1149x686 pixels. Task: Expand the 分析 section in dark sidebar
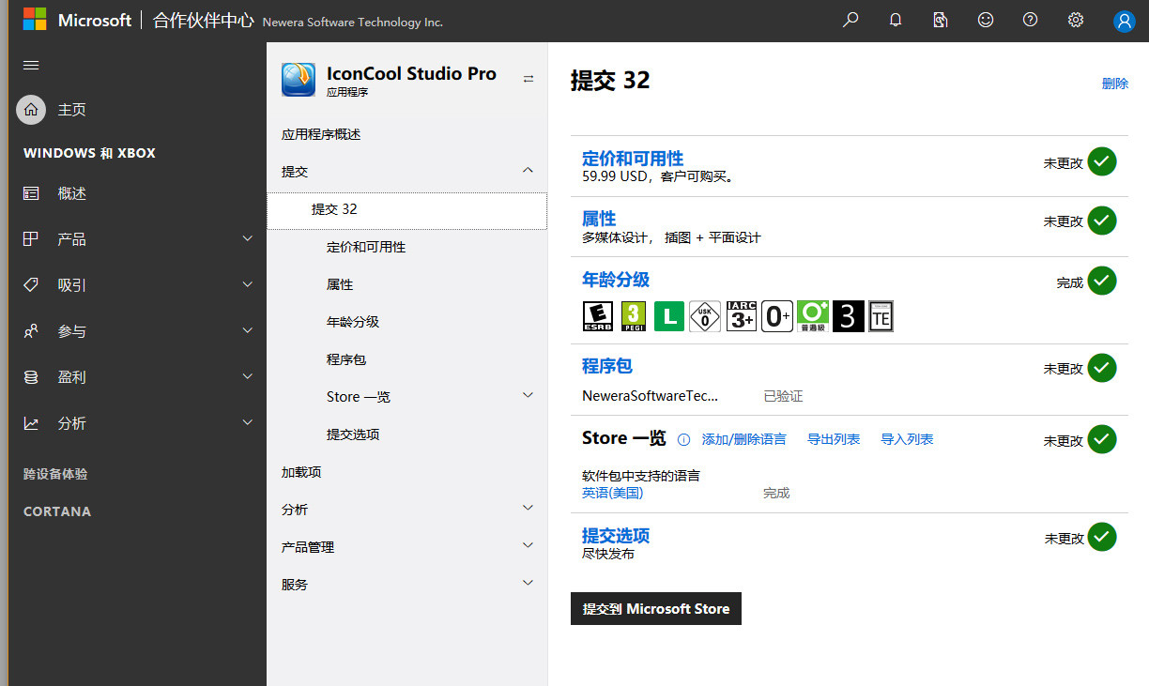coord(248,422)
